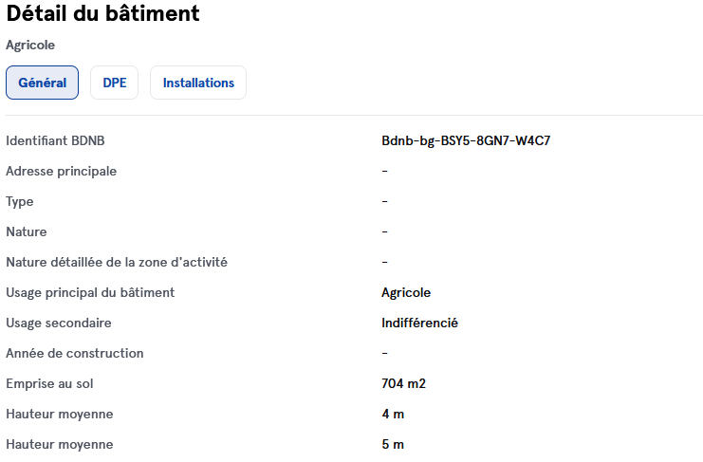Select the Agricole value for usage principal

click(406, 293)
